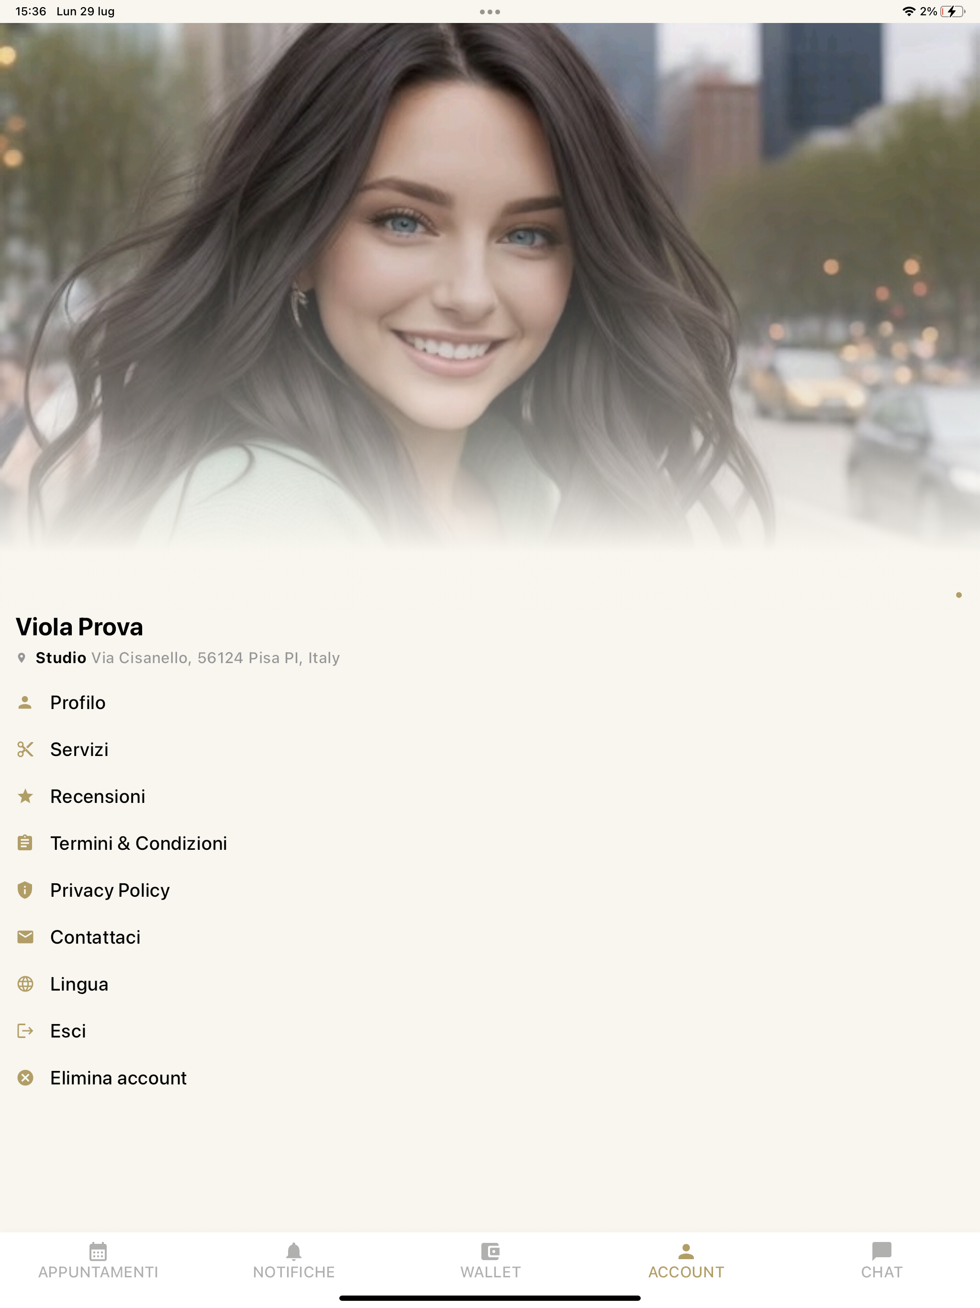Tap the Esci logout arrow icon
Screen dimensions: 980x1308
click(x=25, y=1031)
